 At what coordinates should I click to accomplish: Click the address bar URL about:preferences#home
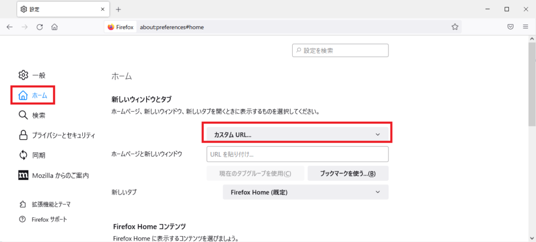click(172, 27)
